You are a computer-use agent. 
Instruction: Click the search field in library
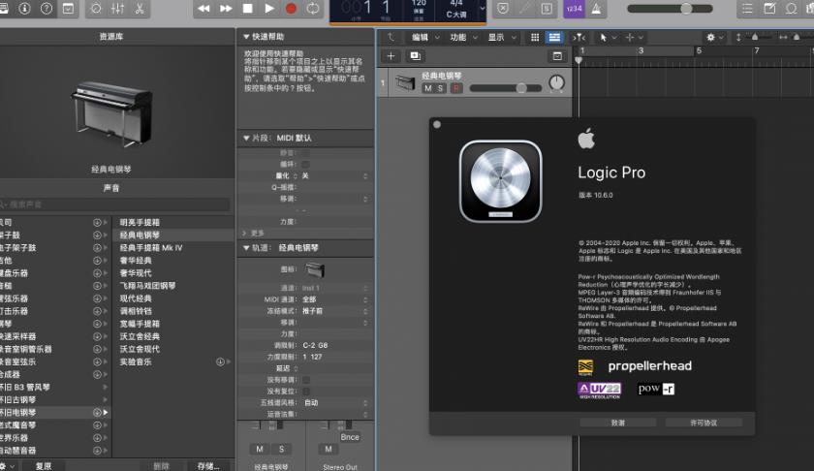pos(114,204)
